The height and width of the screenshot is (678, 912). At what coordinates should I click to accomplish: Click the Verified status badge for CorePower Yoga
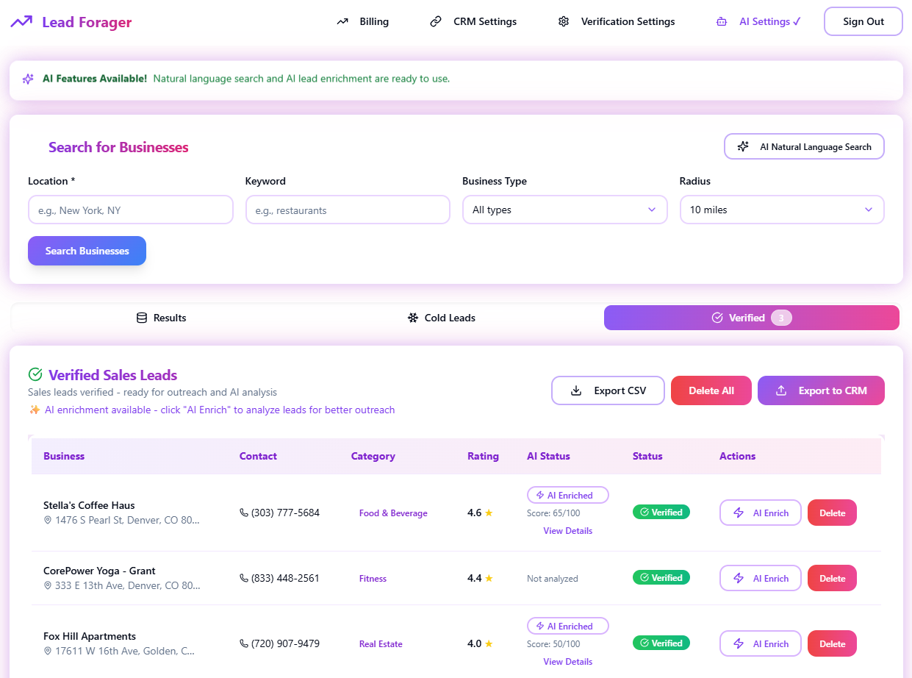click(661, 577)
